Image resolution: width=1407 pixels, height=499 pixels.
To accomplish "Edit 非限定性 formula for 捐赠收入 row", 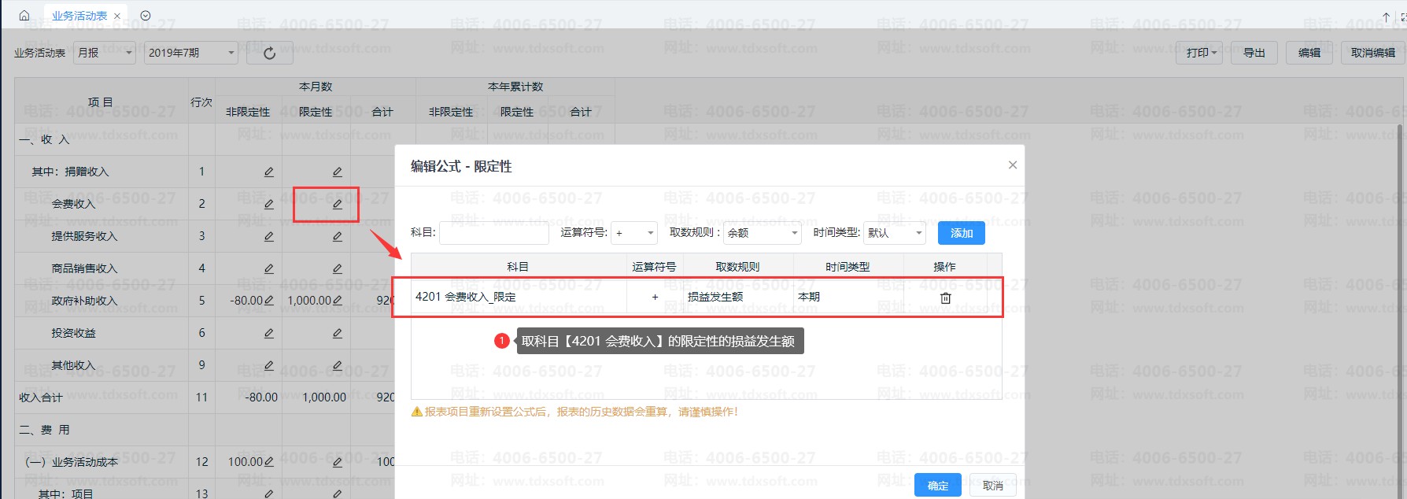I will point(268,172).
